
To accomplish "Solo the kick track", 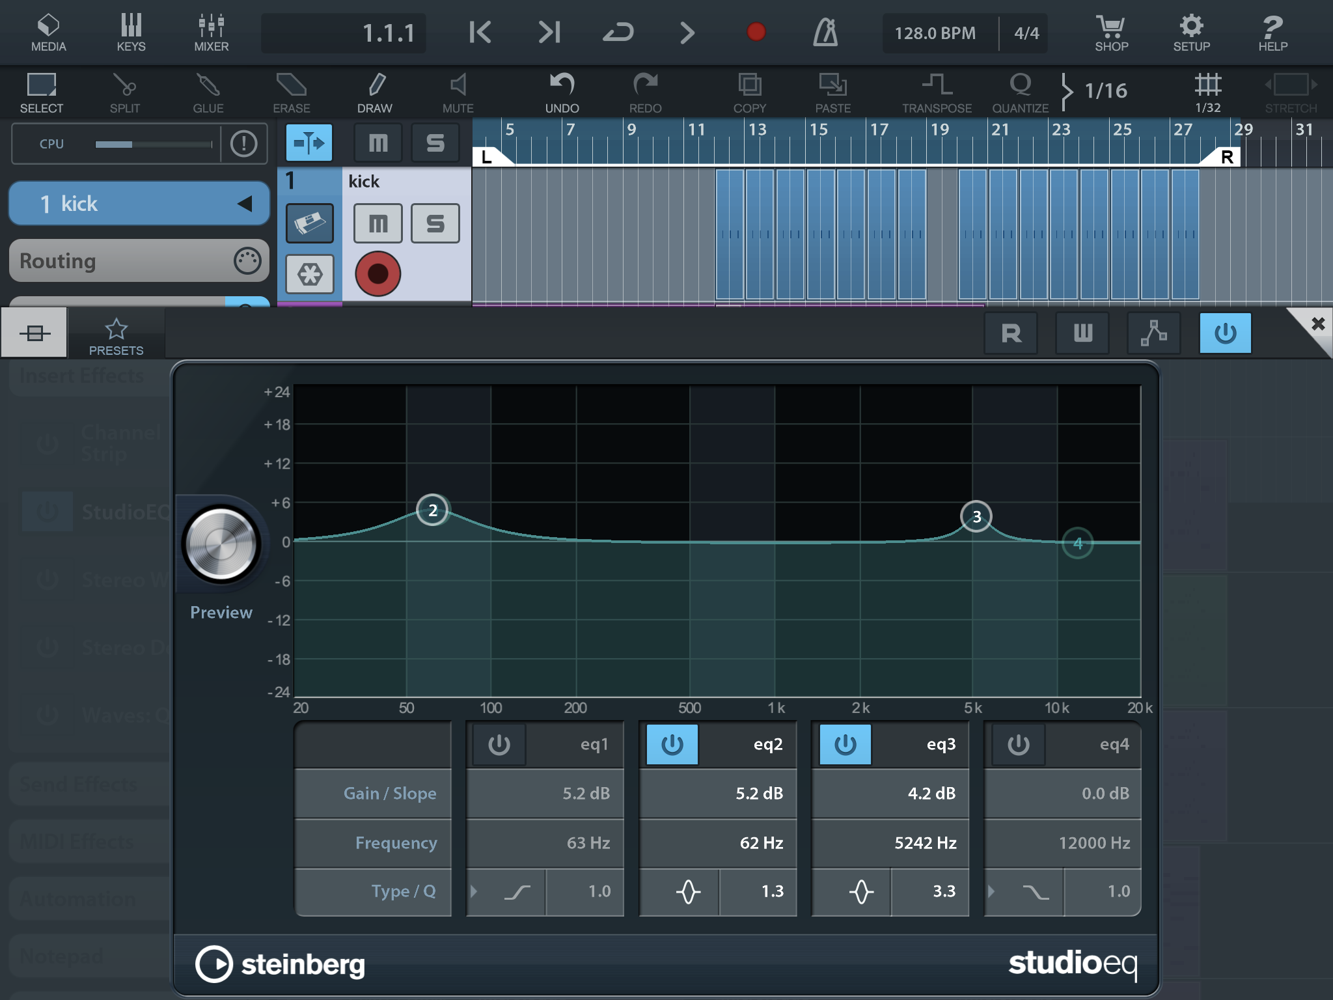I will [x=435, y=223].
